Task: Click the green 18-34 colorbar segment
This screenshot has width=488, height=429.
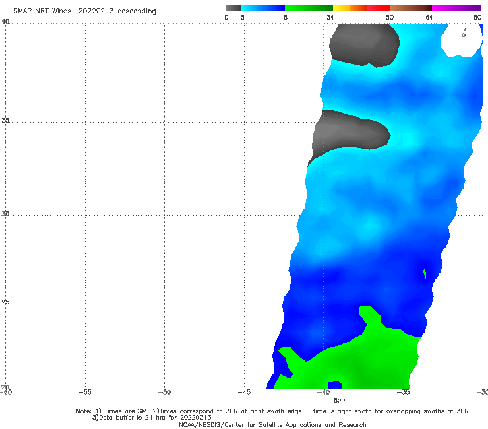Action: pos(309,8)
